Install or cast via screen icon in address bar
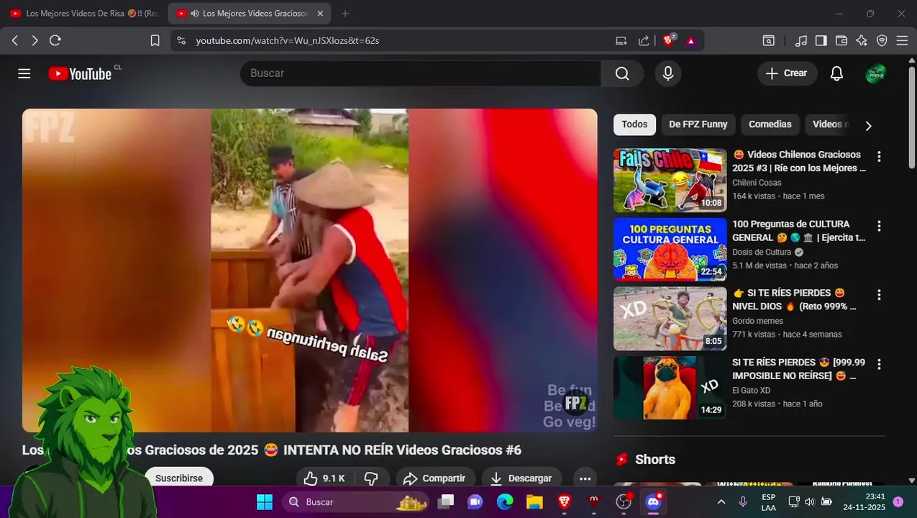 (x=621, y=40)
